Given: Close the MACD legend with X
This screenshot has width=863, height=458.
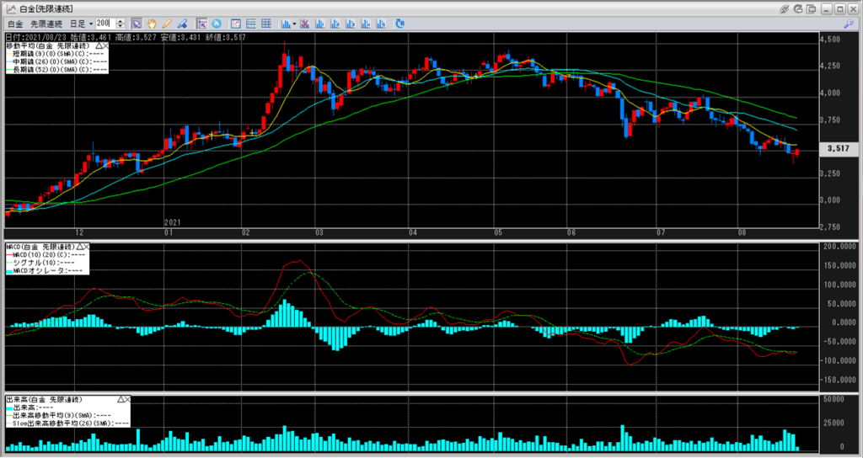Looking at the screenshot, I should click(x=85, y=247).
